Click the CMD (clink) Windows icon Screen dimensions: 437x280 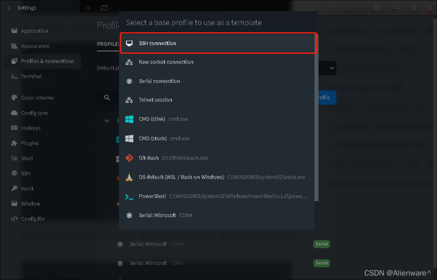[129, 119]
